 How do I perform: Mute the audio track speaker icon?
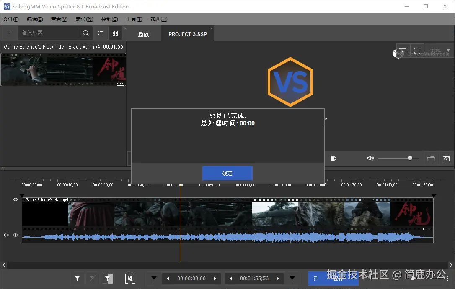click(6, 235)
